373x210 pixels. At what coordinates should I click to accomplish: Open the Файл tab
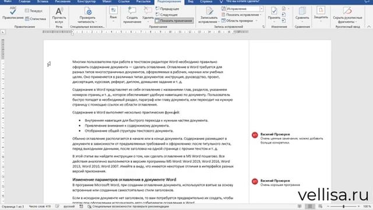pos(8,1)
